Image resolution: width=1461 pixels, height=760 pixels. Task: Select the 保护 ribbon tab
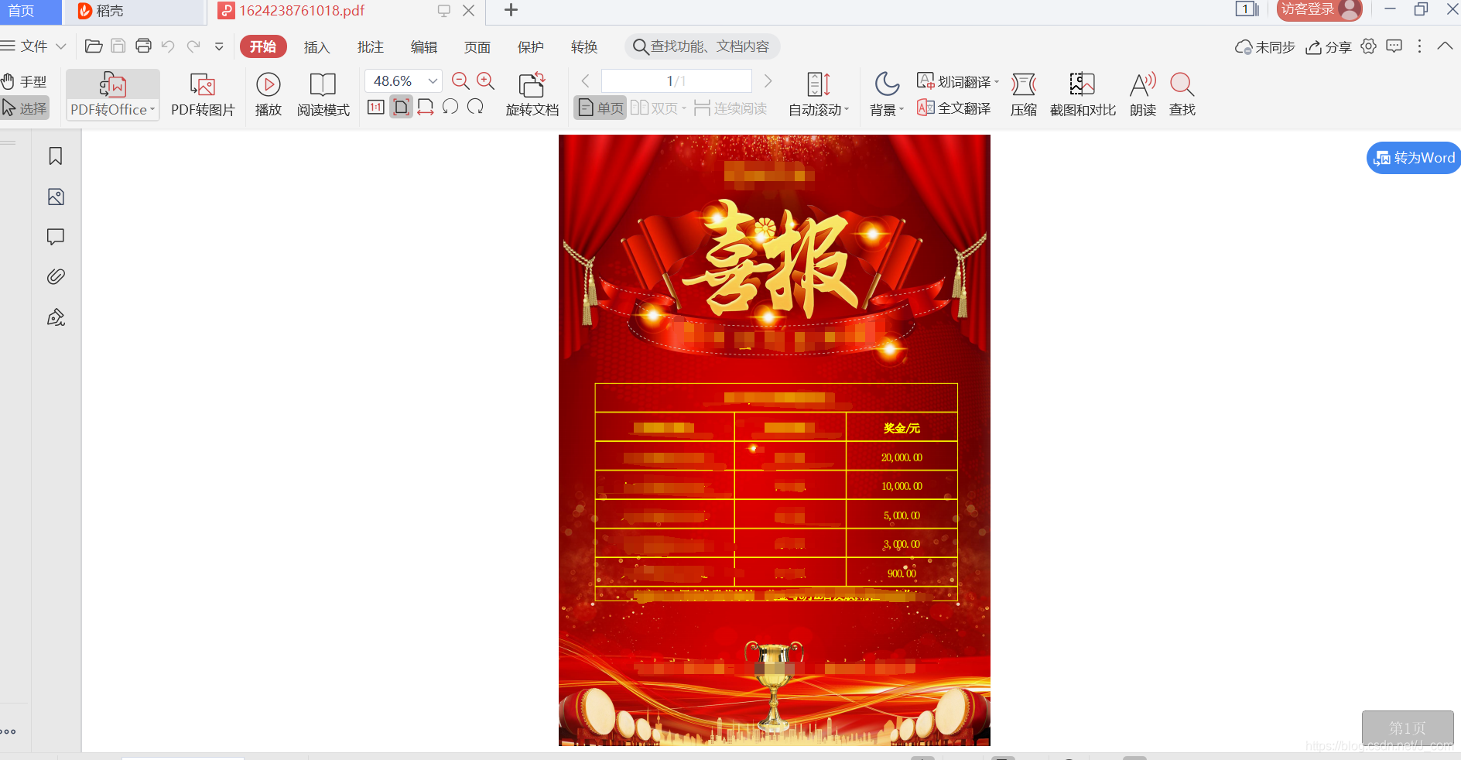(531, 47)
